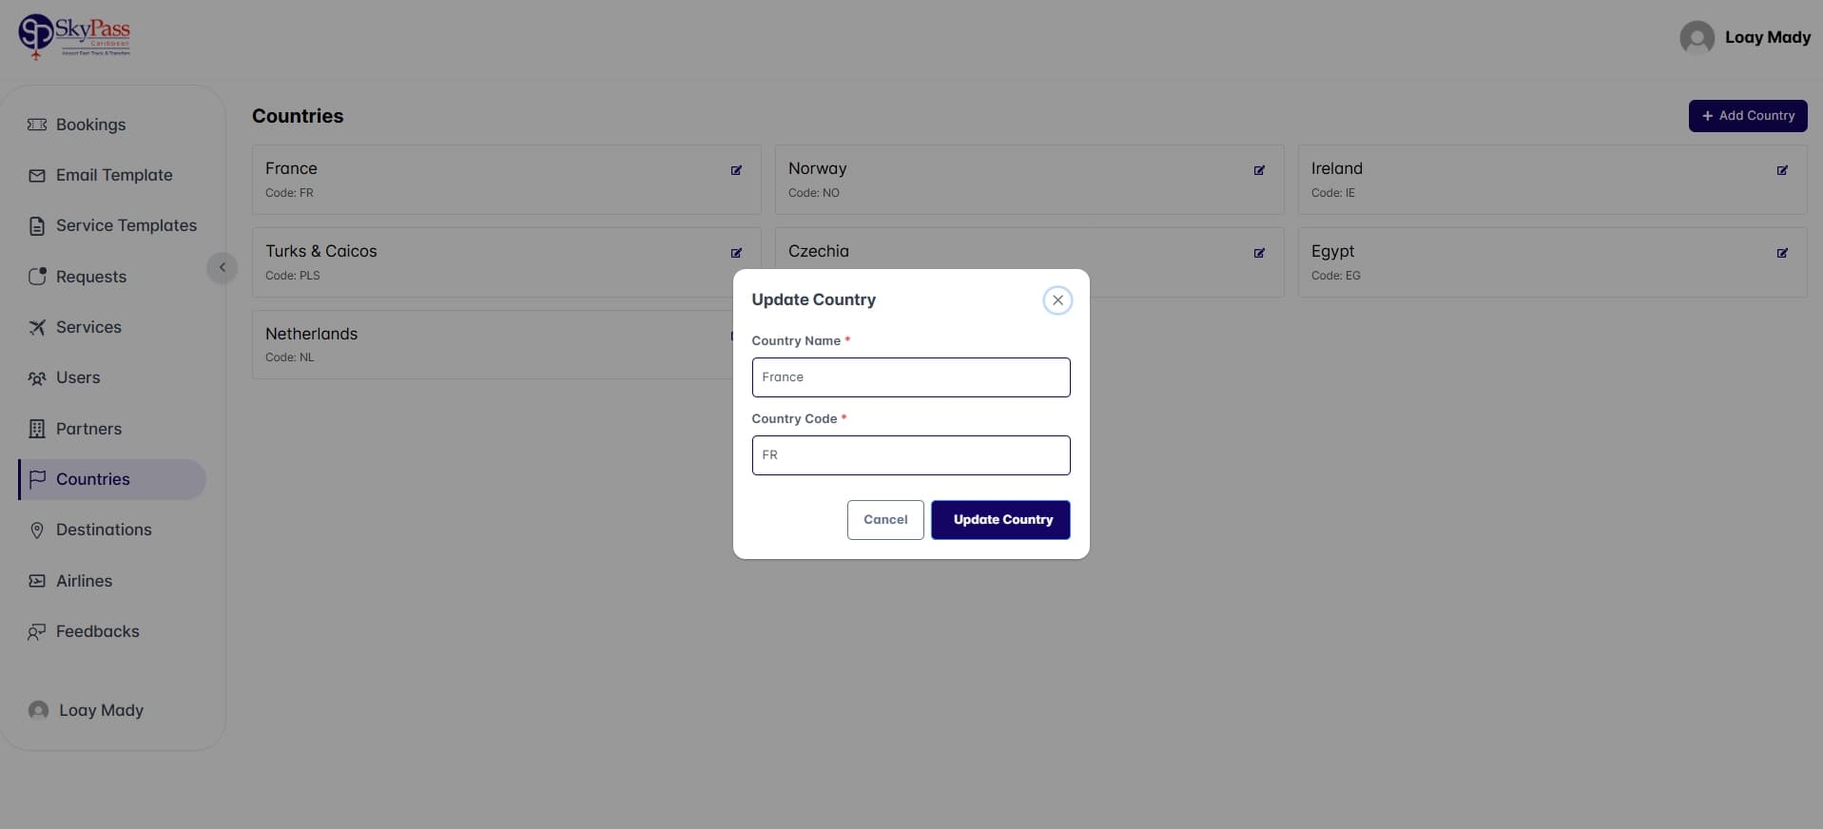Click the 'Code: NO' text
Image resolution: width=1823 pixels, height=829 pixels.
(x=814, y=193)
